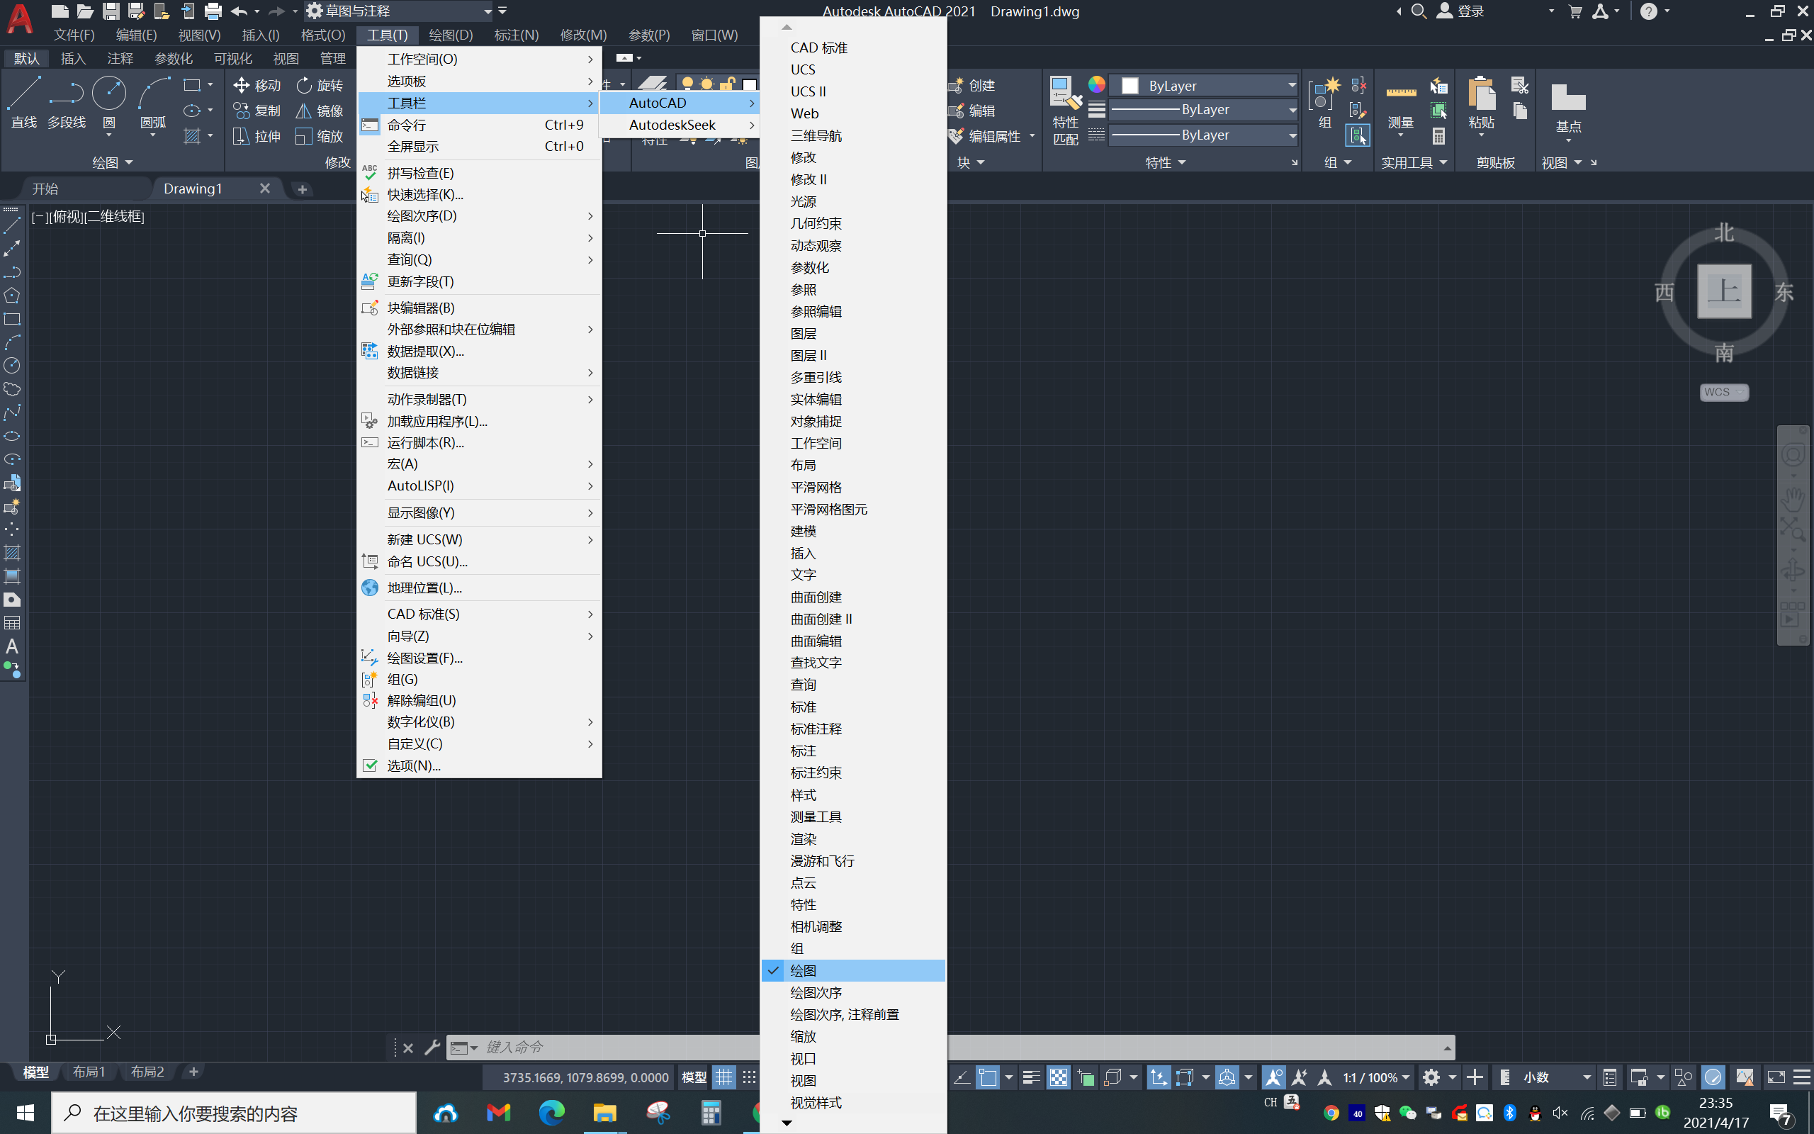1814x1134 pixels.
Task: Click the customization wrench on command line
Action: click(x=432, y=1048)
